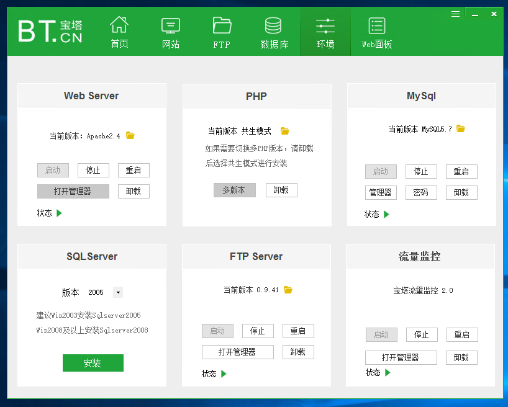This screenshot has width=508, height=407.
Task: Click 状态 label in 流量监控 panel
Action: click(373, 373)
